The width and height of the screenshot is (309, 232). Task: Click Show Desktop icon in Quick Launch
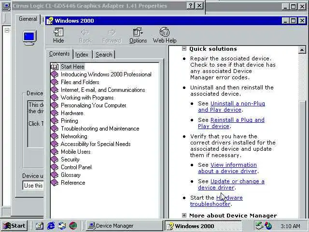(x=40, y=226)
